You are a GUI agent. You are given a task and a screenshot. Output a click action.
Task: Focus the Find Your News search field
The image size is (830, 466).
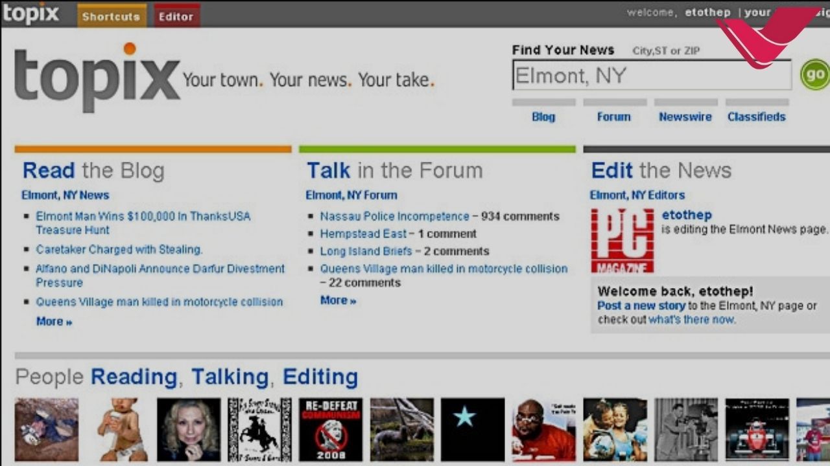pos(652,75)
